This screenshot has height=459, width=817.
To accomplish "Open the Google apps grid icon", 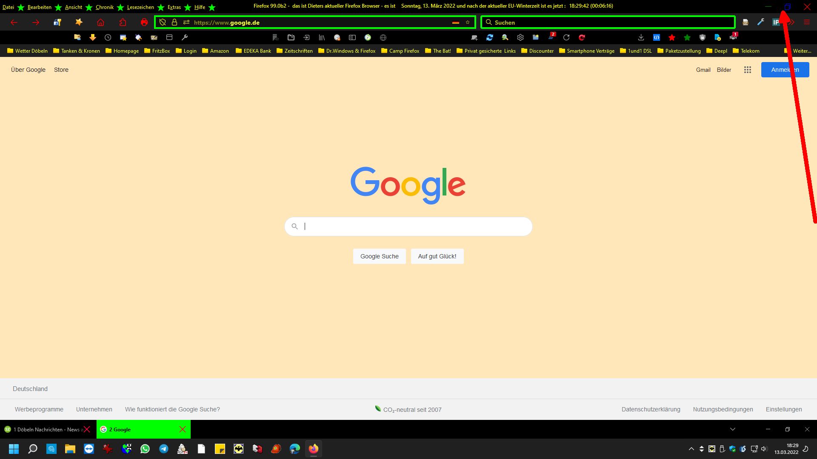I will point(748,70).
